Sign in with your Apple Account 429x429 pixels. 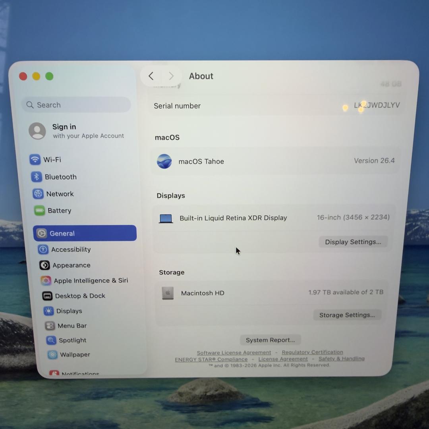77,131
